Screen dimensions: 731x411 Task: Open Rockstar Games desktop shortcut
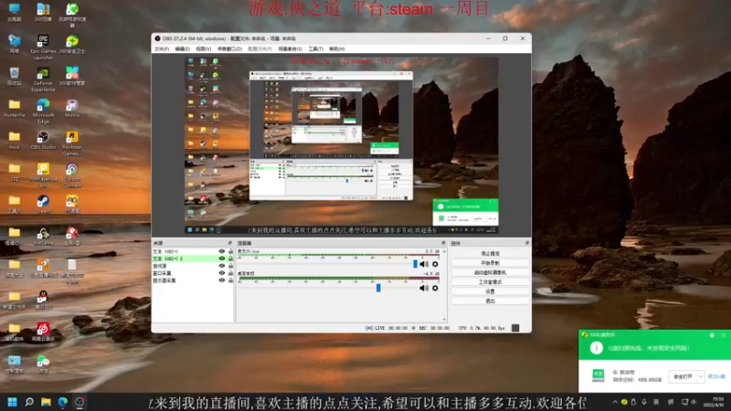coord(72,143)
